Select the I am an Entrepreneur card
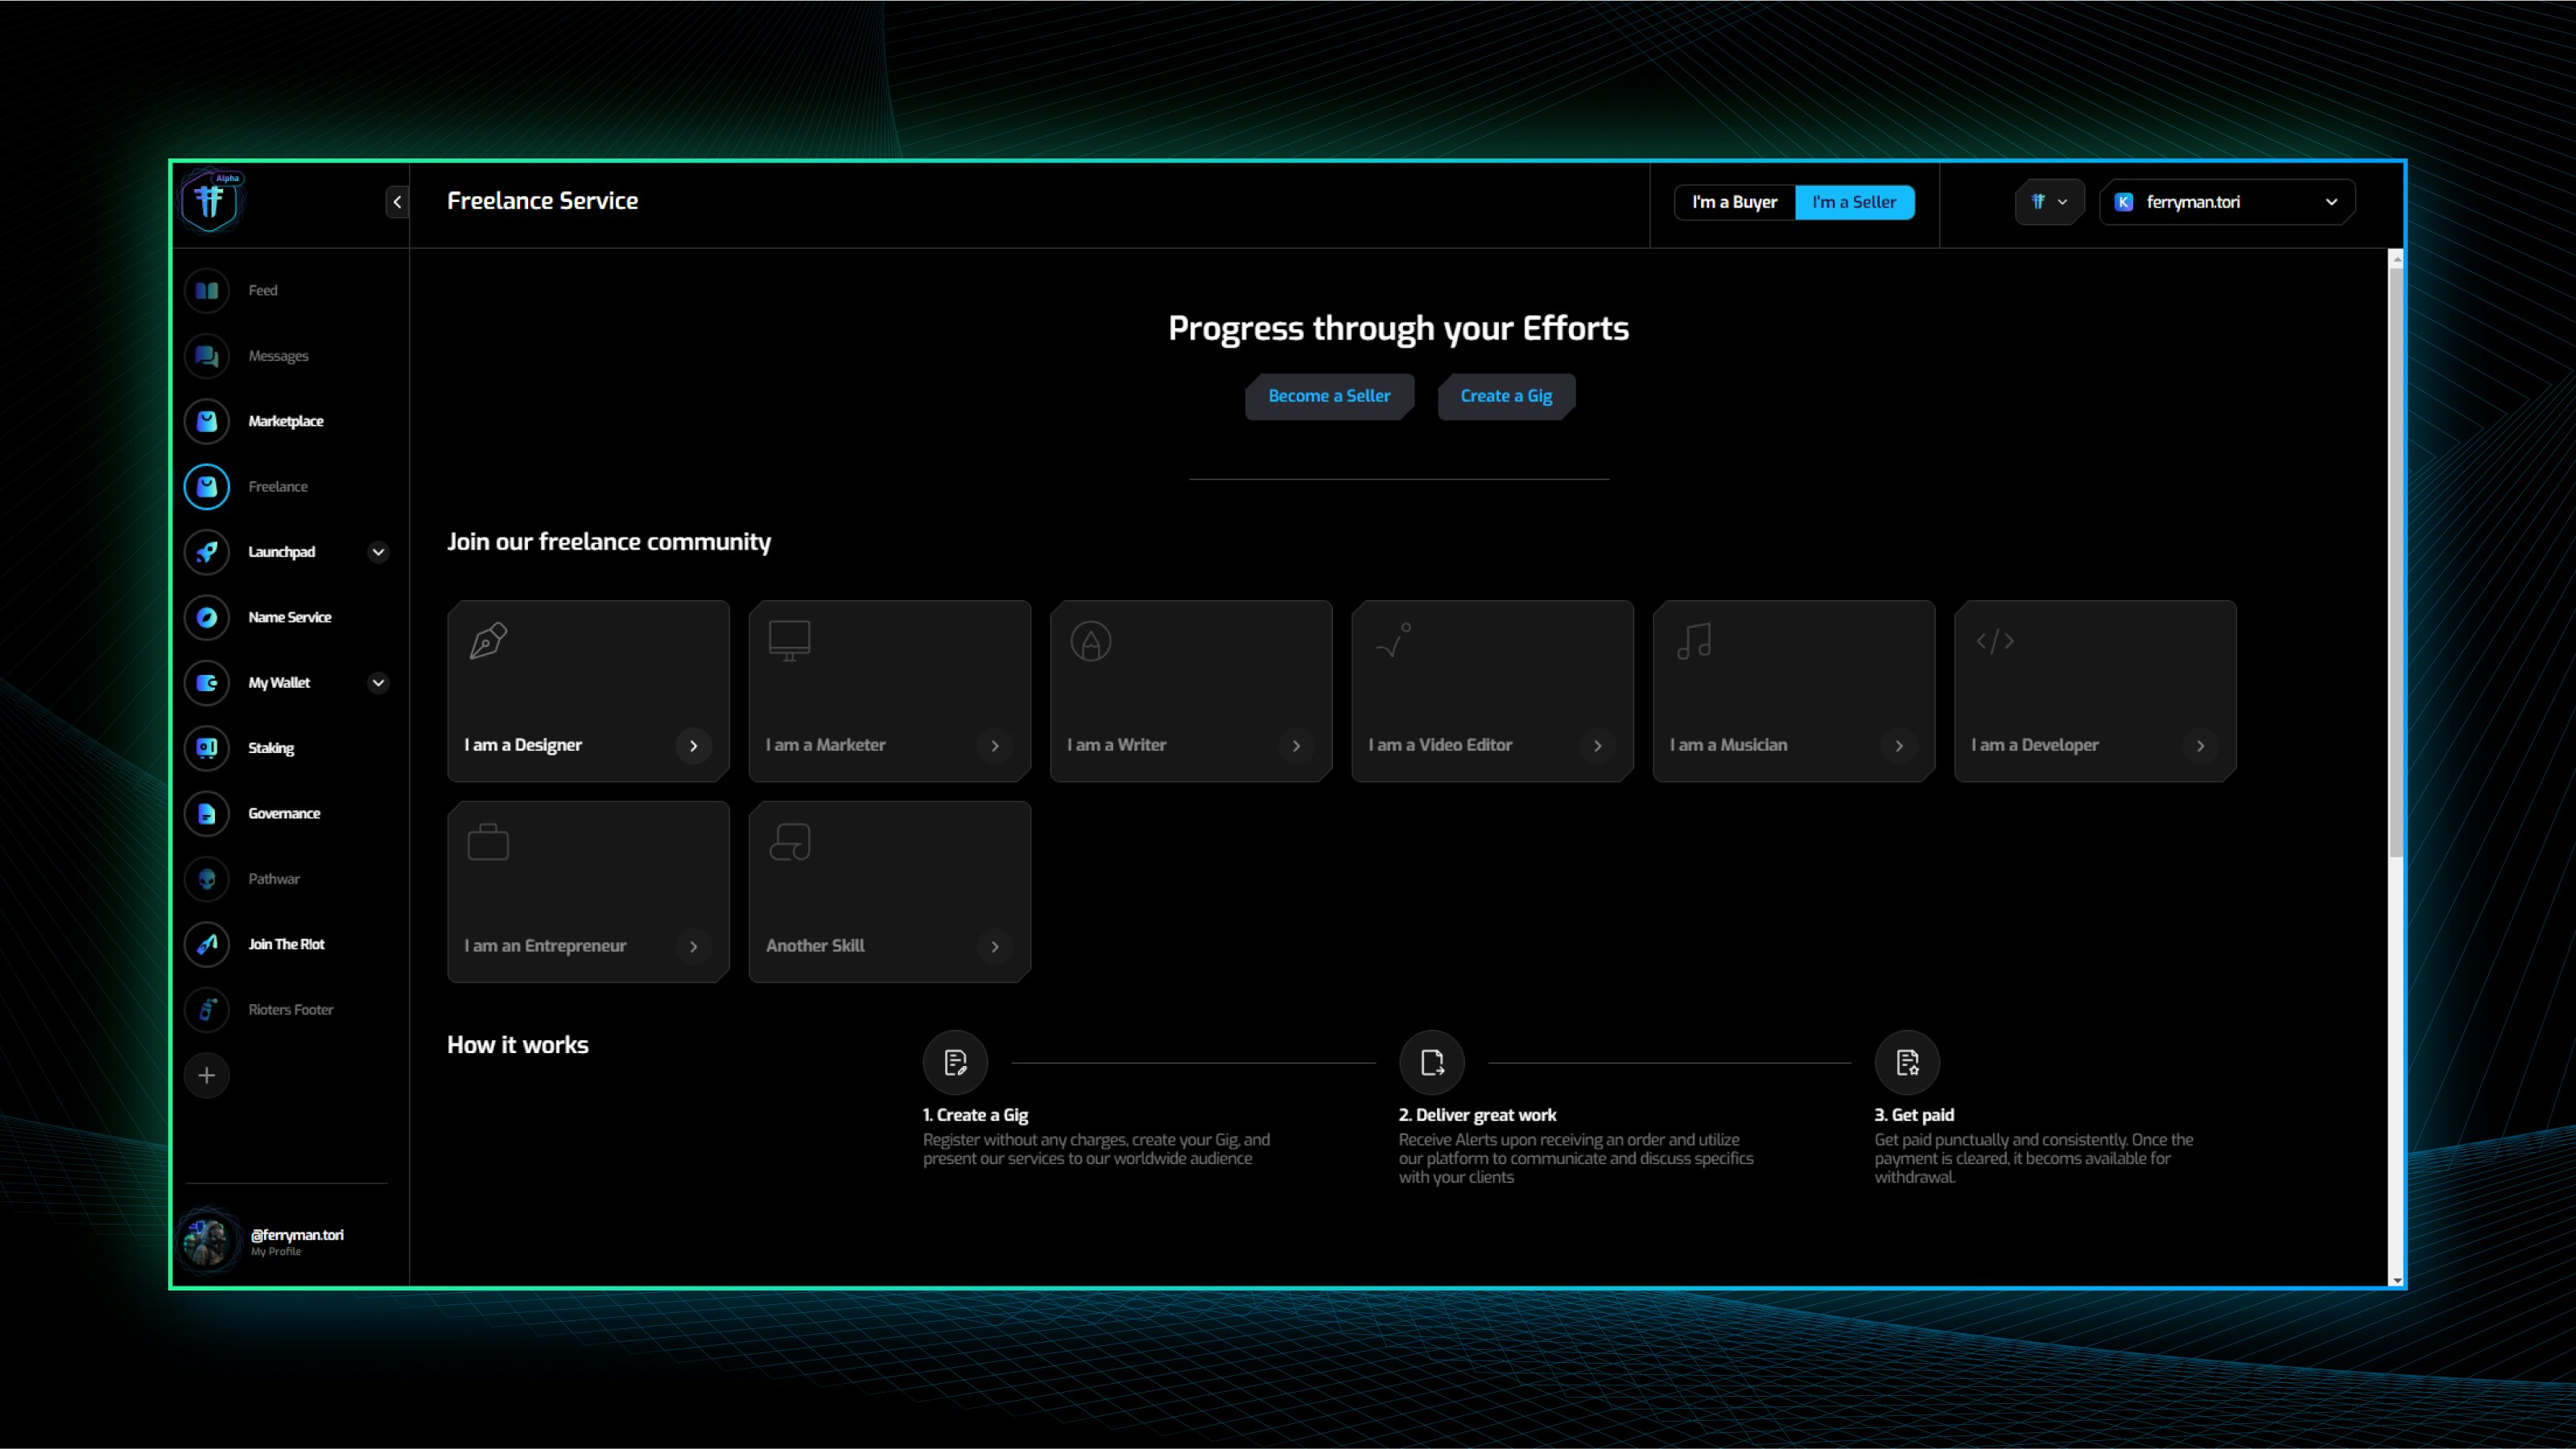 588,891
